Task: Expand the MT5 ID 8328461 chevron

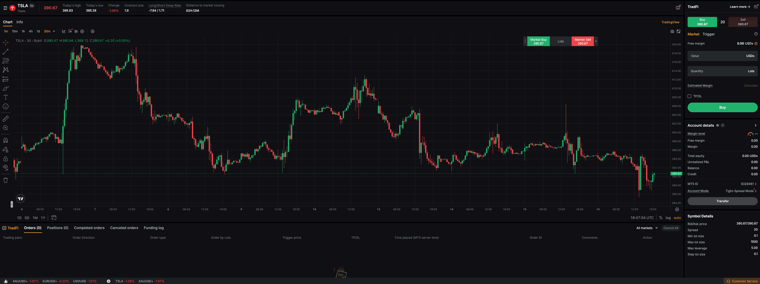Action: coord(755,184)
